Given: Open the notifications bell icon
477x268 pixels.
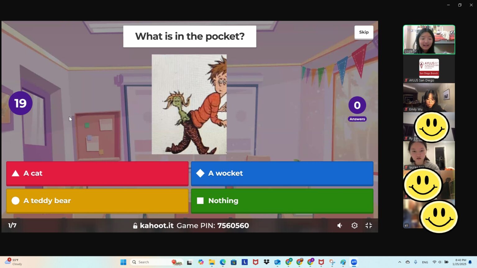Looking at the screenshot, I should (470, 262).
